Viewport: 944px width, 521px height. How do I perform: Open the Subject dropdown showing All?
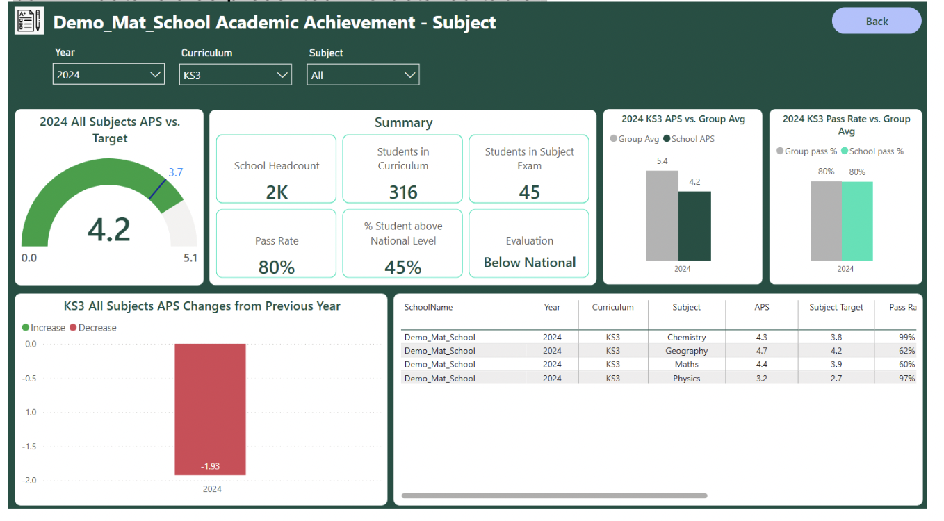[x=363, y=75]
